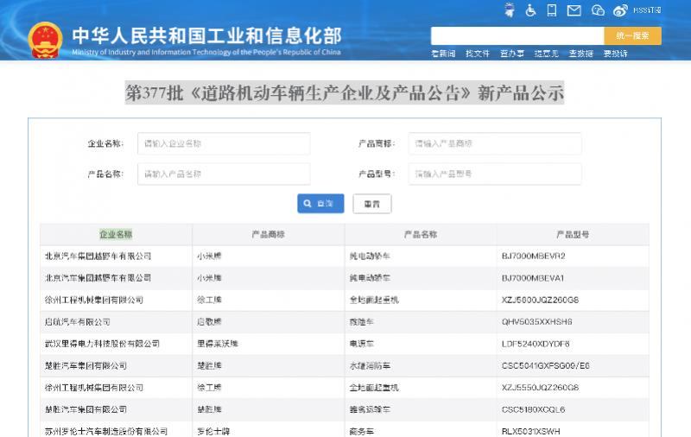
Task: Open the 找文件 menu item
Action: pyautogui.click(x=478, y=54)
